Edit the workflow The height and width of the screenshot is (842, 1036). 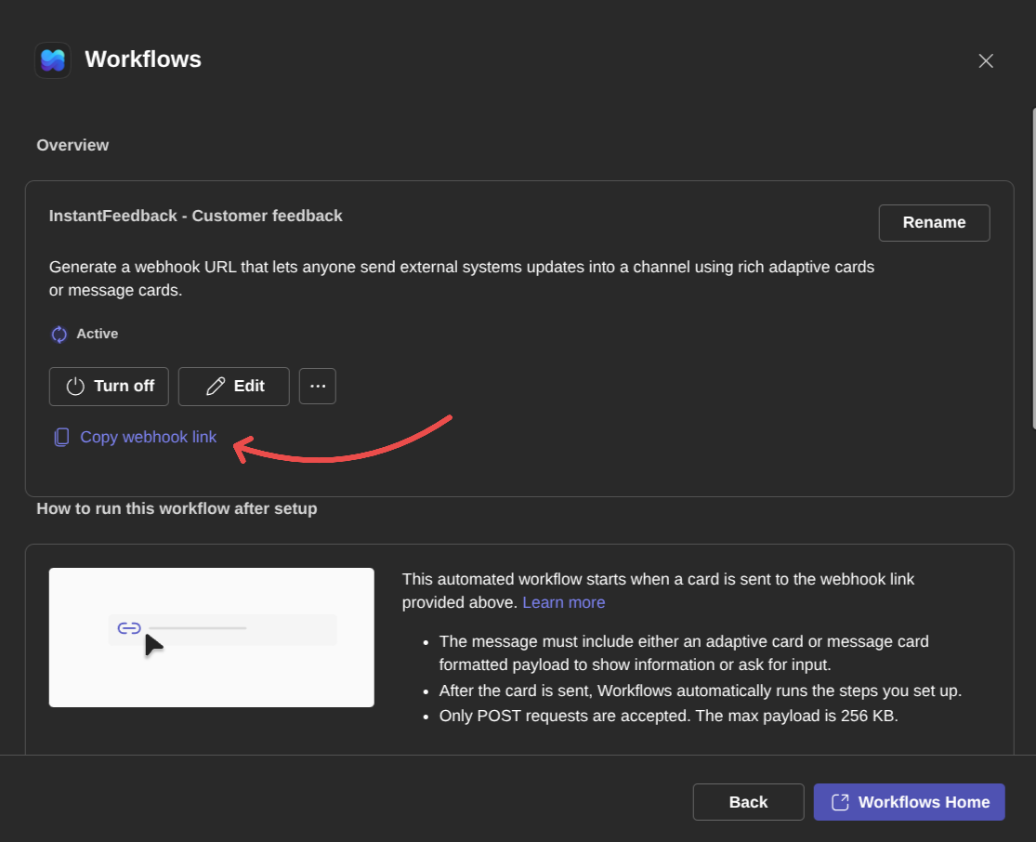[x=234, y=386]
